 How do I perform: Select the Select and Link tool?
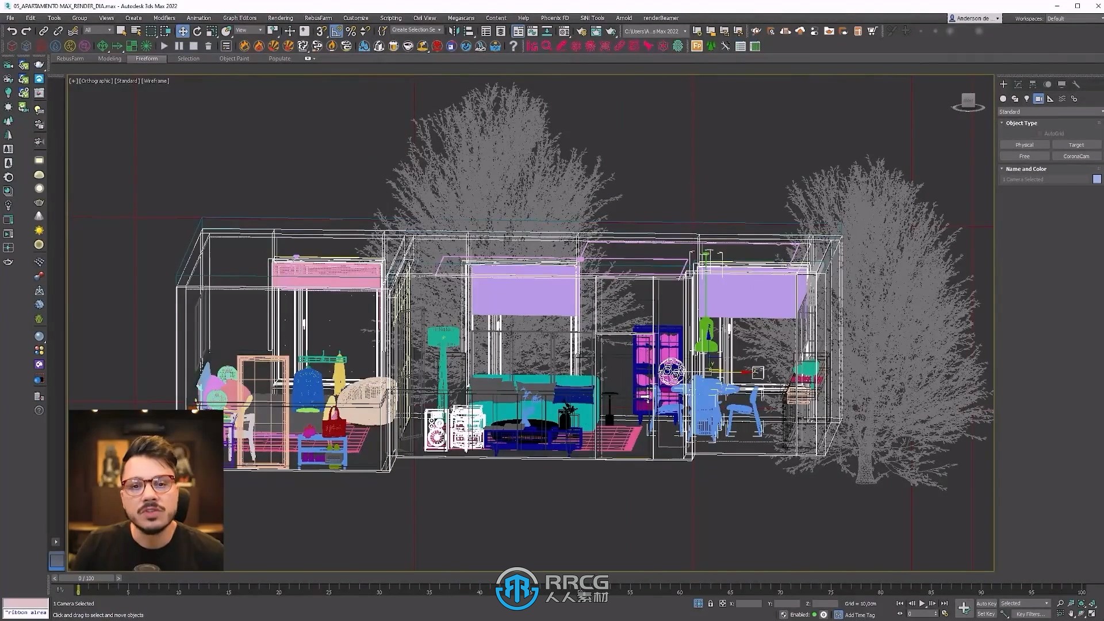43,30
